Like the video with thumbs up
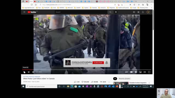This screenshot has height=98, width=175. click(77, 82)
